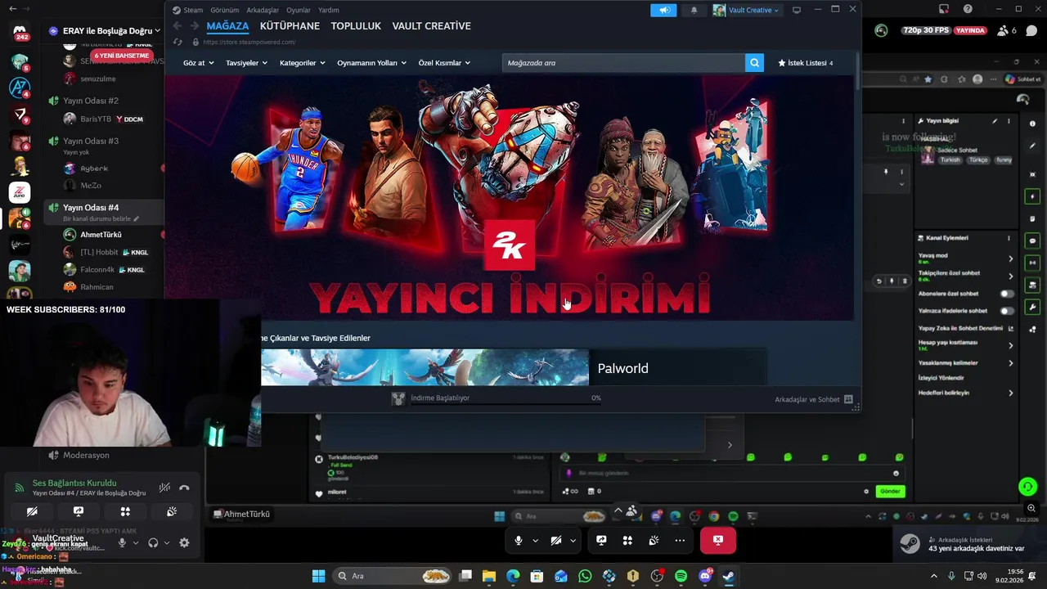The height and width of the screenshot is (589, 1047).
Task: Open the Göz at dropdown
Action: (x=199, y=62)
